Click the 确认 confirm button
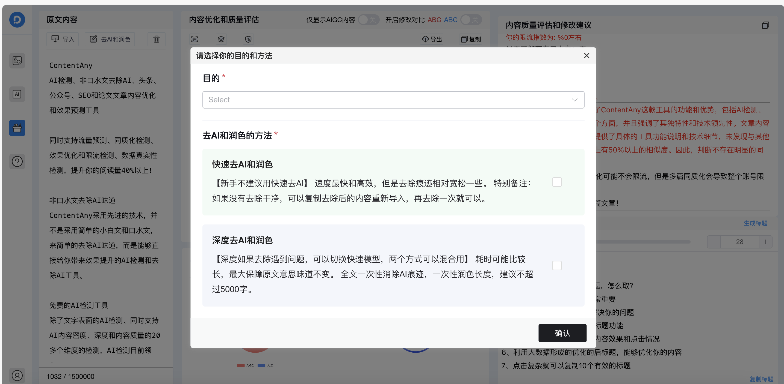 [x=562, y=333]
